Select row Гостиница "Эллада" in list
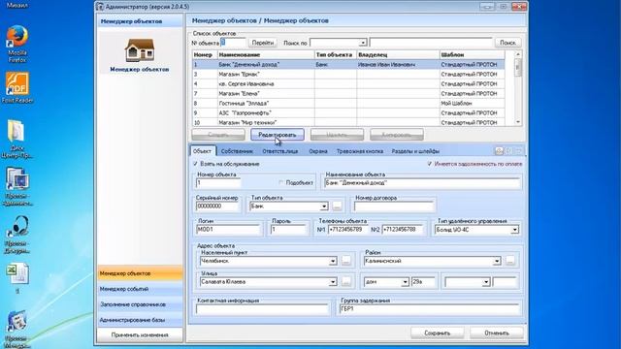 click(348, 104)
